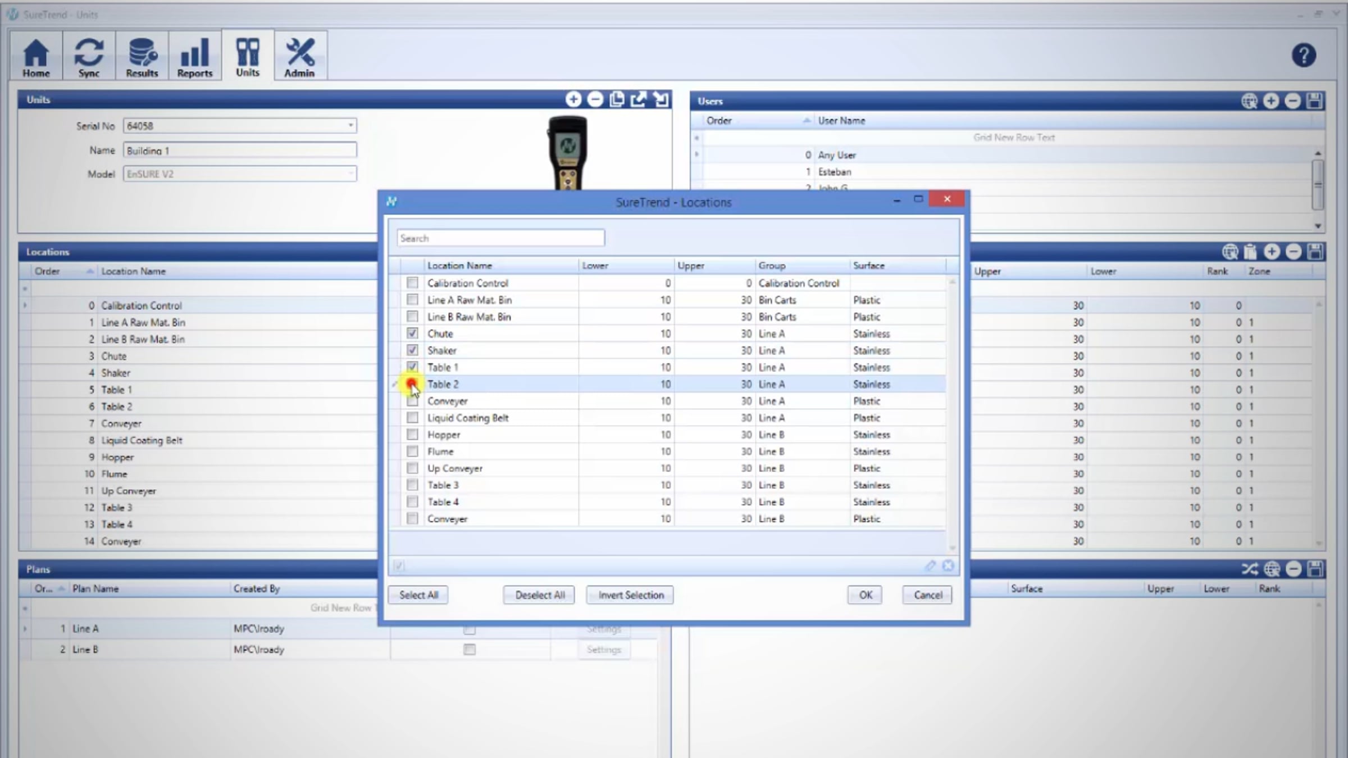Check the Liquid Coating Belt checkbox
The width and height of the screenshot is (1348, 758).
pos(412,417)
